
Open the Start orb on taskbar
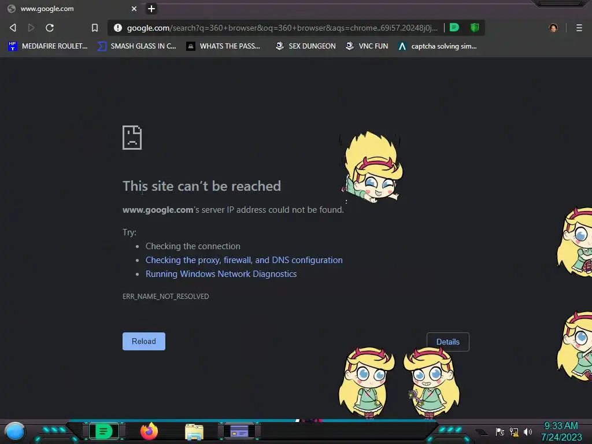tap(14, 431)
